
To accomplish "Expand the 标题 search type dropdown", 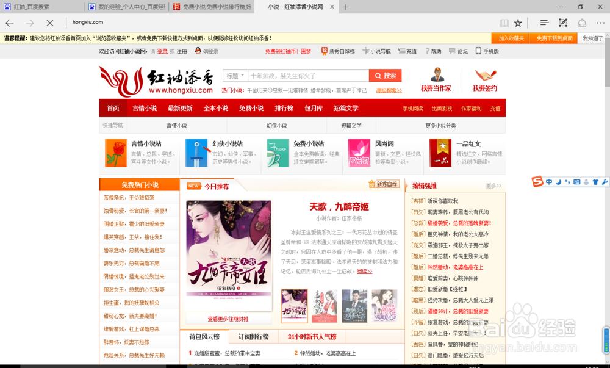I will 235,76.
